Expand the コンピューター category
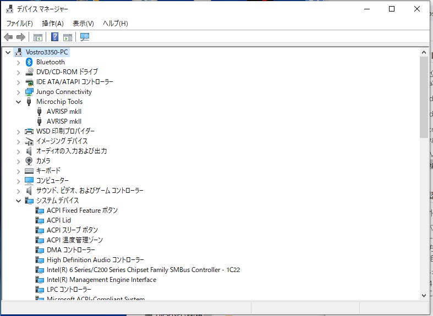This screenshot has height=316, width=433. 19,181
